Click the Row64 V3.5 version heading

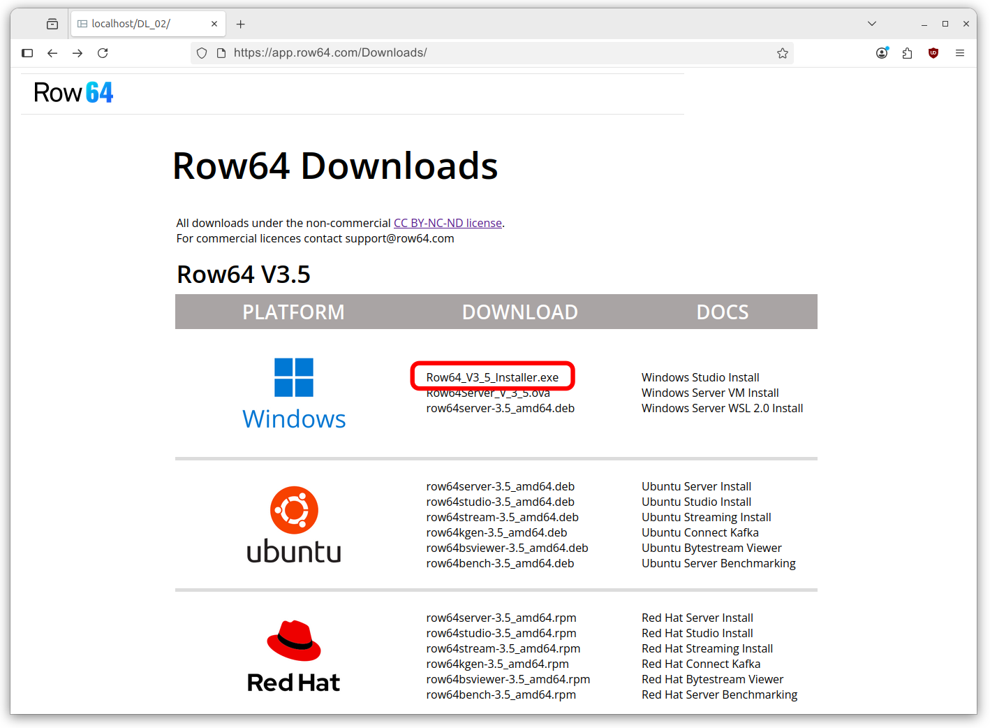tap(244, 275)
